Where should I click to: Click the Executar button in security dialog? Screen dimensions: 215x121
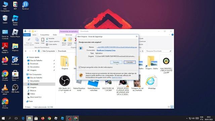tap(116, 62)
